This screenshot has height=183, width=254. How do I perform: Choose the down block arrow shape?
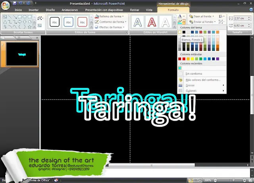point(25,22)
